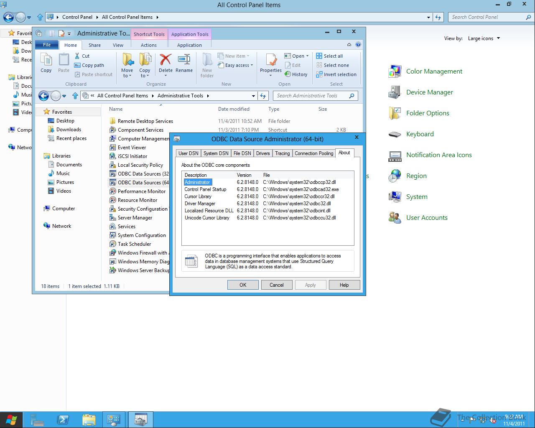Switch to the File DSN tab
Screen dimensions: 535x428
242,153
